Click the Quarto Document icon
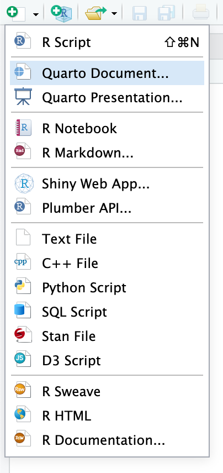 coord(23,72)
